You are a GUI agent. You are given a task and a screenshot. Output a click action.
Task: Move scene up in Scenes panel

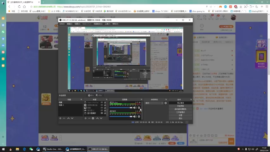(x=69, y=118)
